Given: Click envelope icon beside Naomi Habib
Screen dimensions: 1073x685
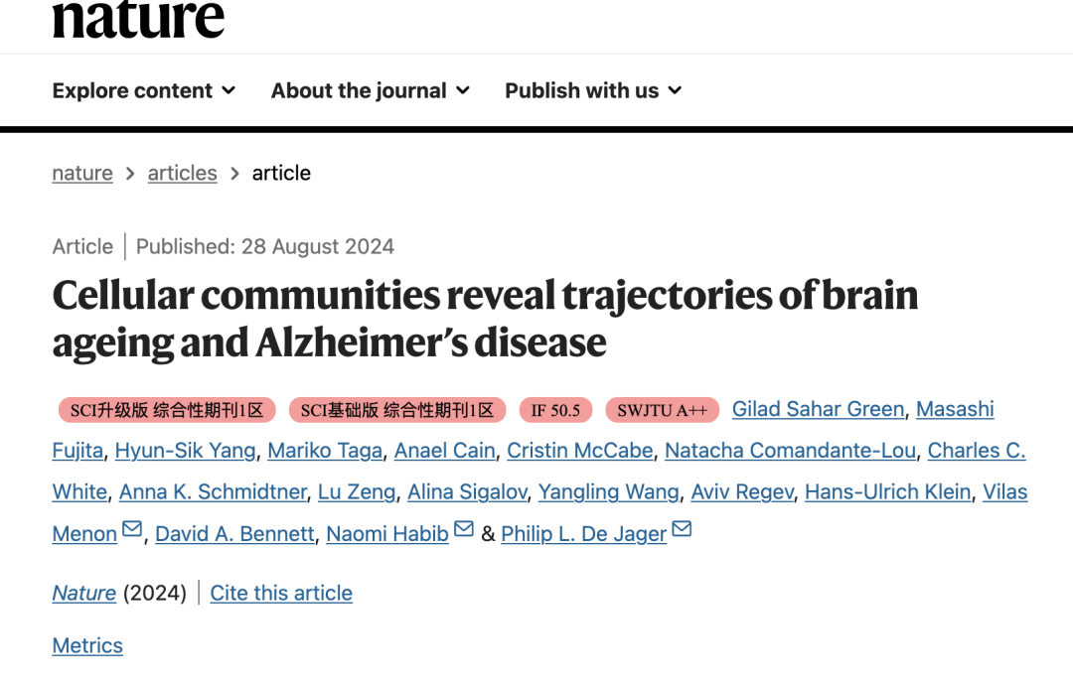Looking at the screenshot, I should (x=464, y=530).
